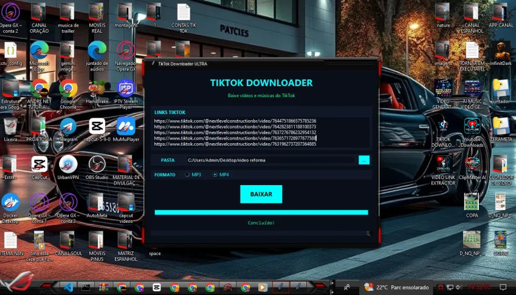Click the resize grip of the downloader window
Screen dimensions: 516x295
click(x=370, y=233)
